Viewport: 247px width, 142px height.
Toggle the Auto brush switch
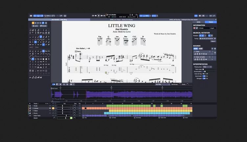tap(204, 76)
